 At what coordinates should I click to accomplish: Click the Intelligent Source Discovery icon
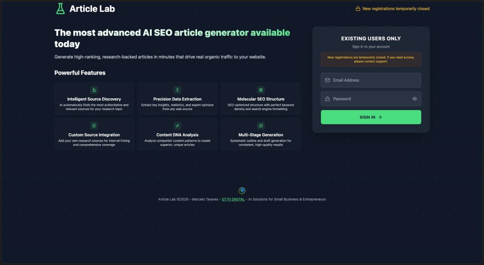94,90
